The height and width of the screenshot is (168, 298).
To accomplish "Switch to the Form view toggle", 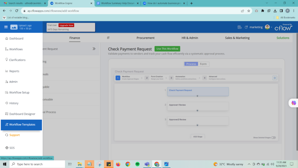I will tap(203, 64).
